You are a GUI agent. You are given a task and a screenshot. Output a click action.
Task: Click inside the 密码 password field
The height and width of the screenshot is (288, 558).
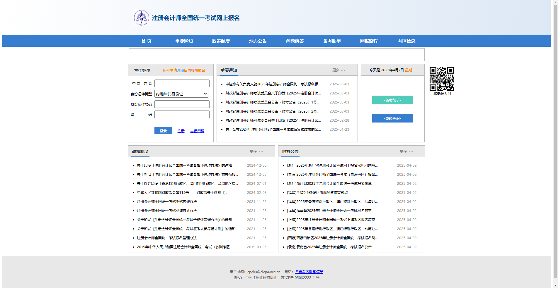click(x=182, y=114)
